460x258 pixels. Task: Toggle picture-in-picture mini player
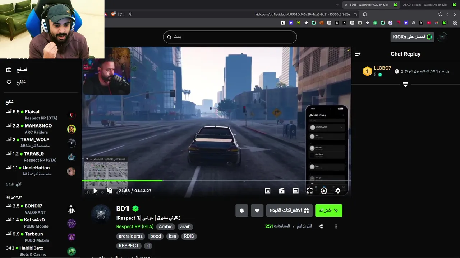pyautogui.click(x=268, y=191)
